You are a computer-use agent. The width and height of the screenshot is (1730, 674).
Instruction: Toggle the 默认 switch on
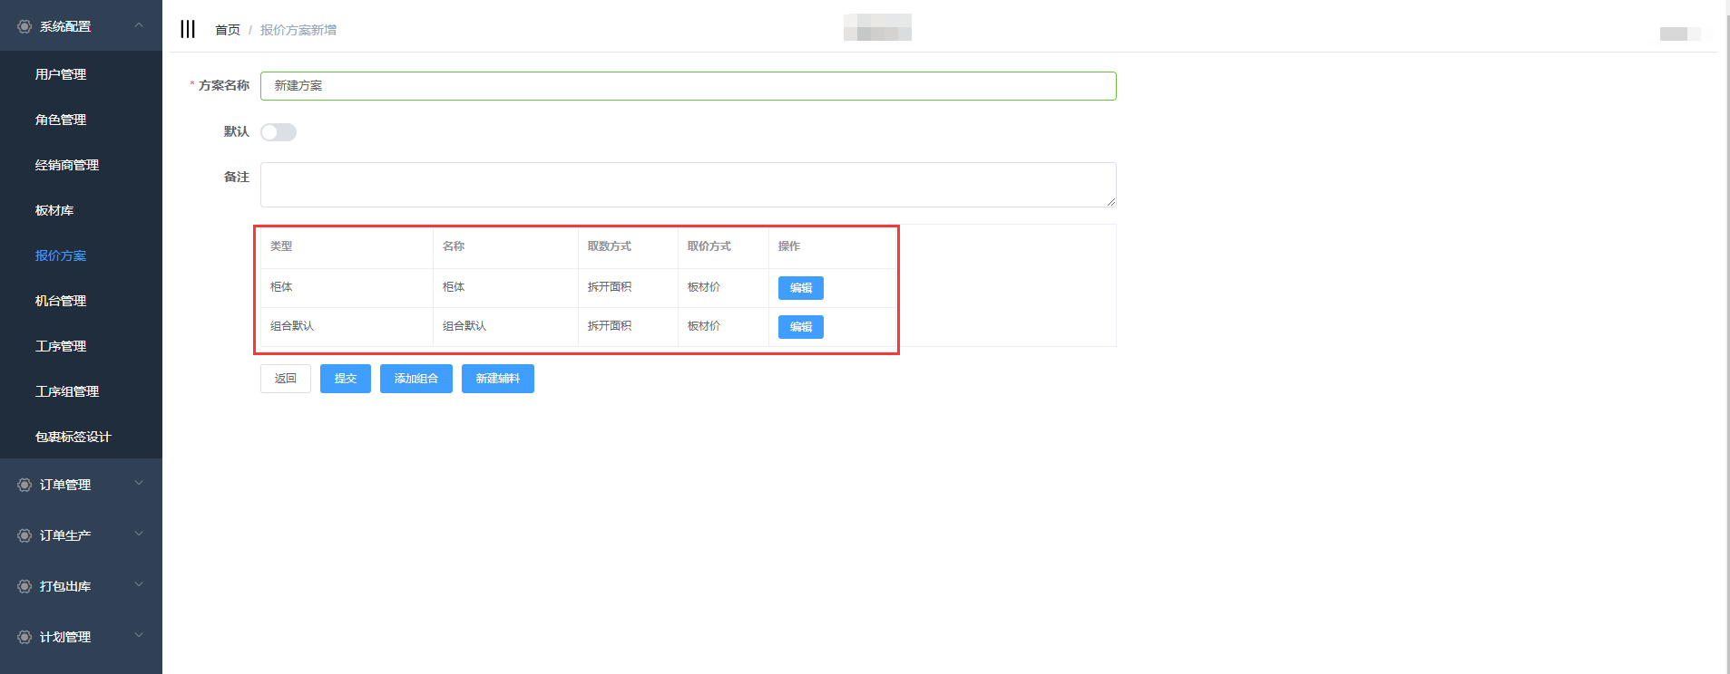279,132
